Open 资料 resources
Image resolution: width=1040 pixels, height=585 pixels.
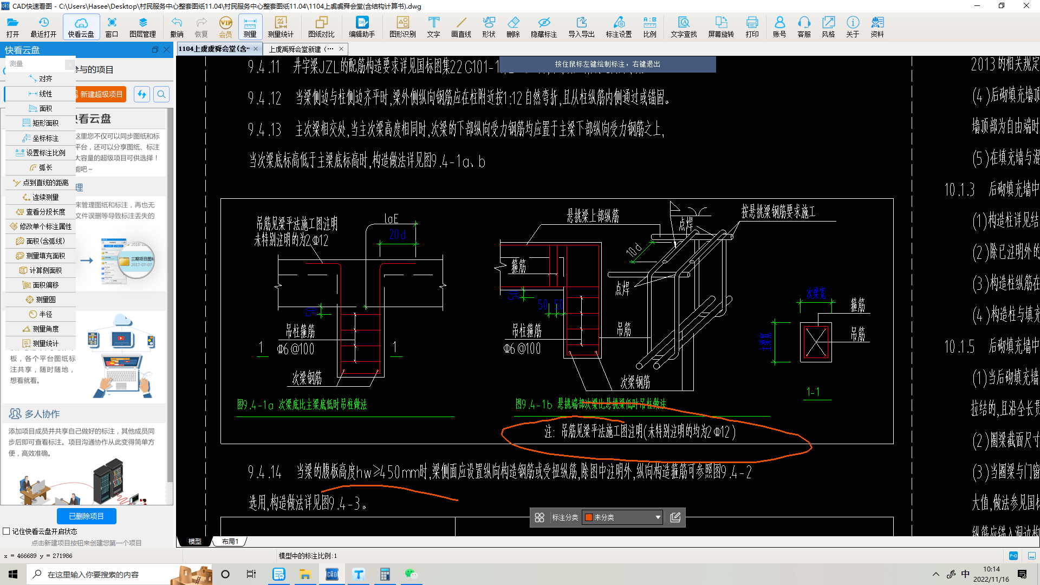click(x=877, y=27)
